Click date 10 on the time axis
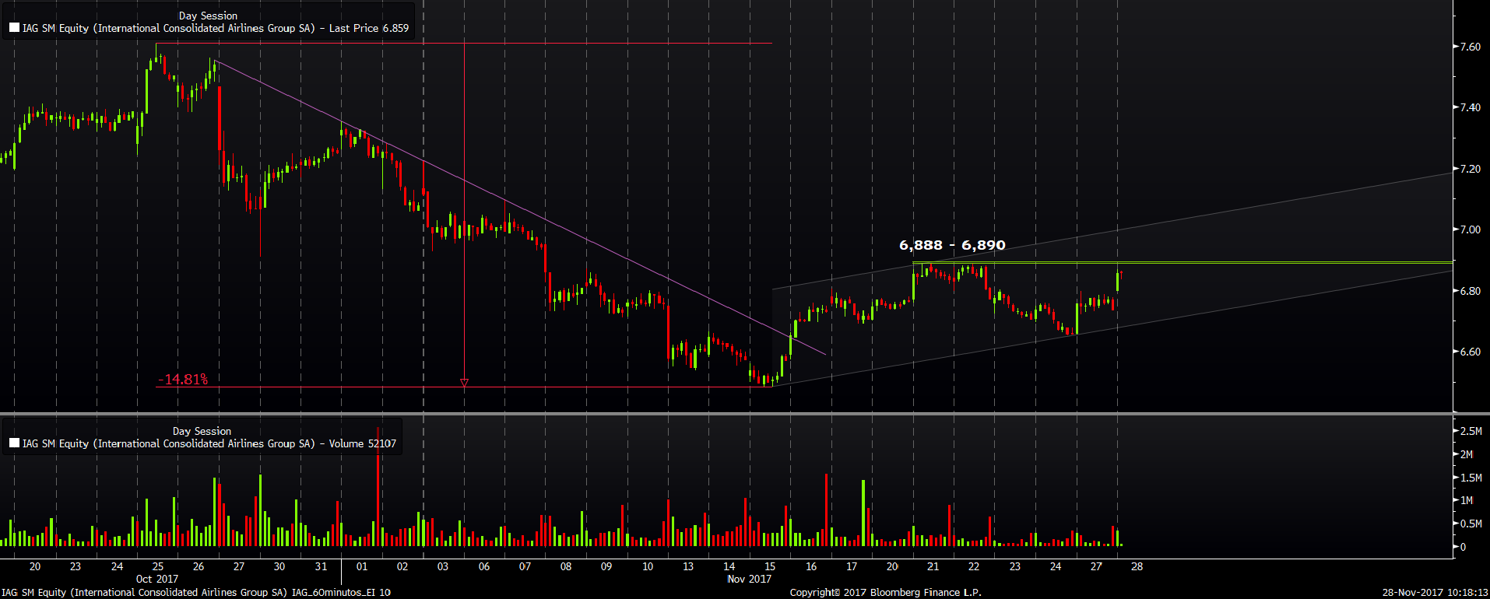Image resolution: width=1490 pixels, height=599 pixels. click(x=648, y=566)
